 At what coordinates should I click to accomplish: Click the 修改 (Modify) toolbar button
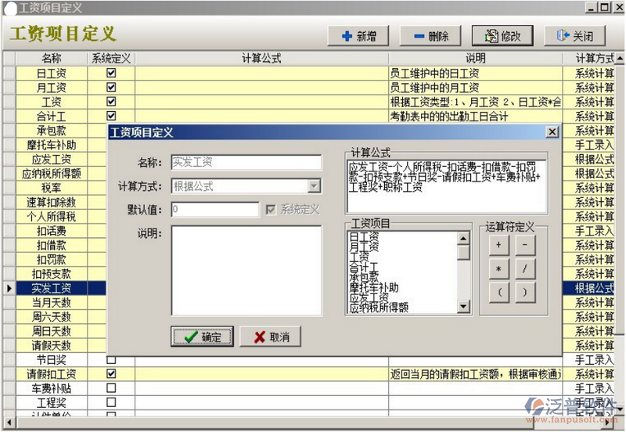(502, 36)
